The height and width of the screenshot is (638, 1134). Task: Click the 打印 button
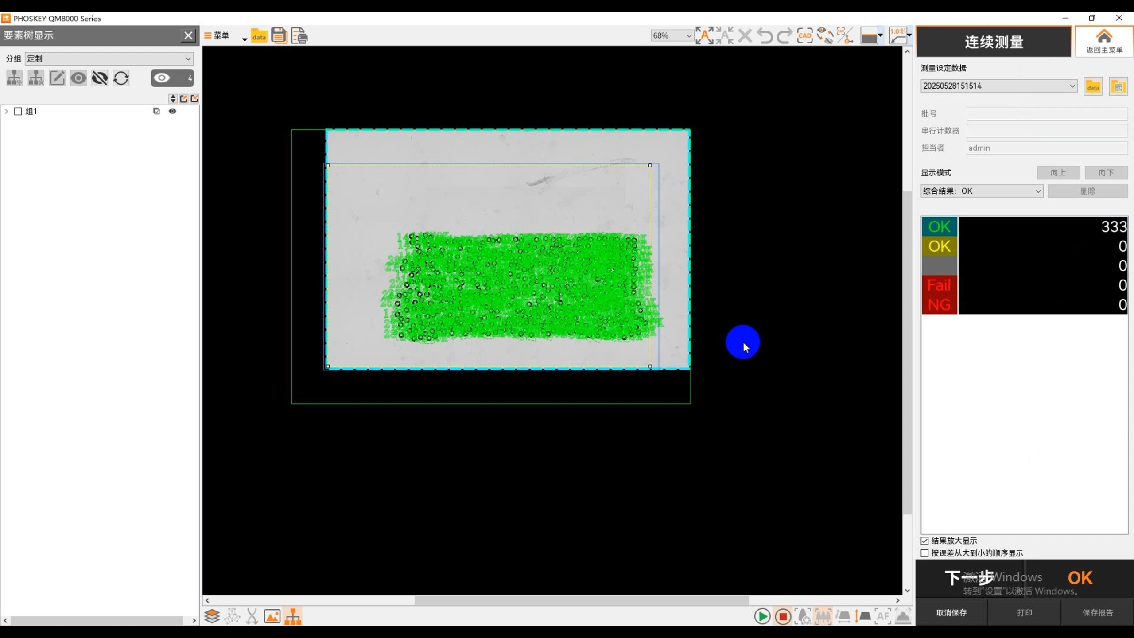(x=1024, y=613)
